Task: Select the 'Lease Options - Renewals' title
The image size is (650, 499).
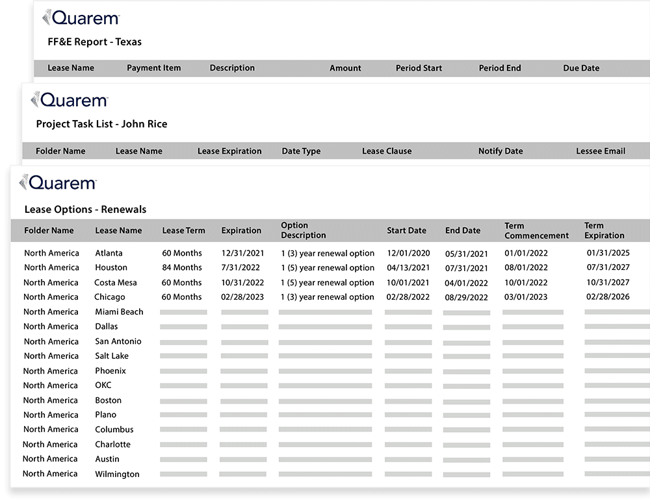Action: [x=85, y=210]
